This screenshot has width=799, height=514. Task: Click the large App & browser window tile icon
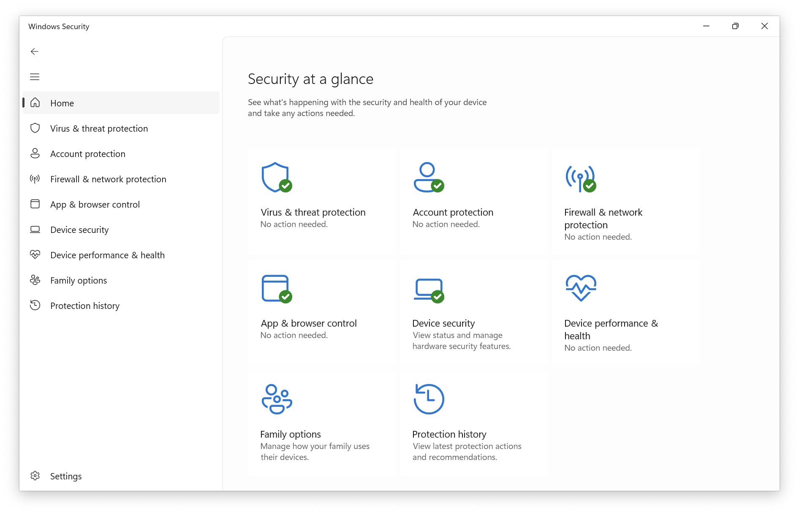pos(277,289)
